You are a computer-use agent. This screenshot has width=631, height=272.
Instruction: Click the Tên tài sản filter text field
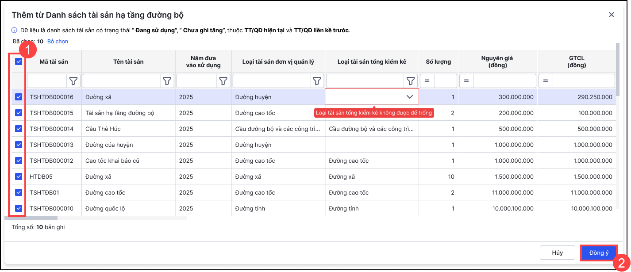click(122, 81)
